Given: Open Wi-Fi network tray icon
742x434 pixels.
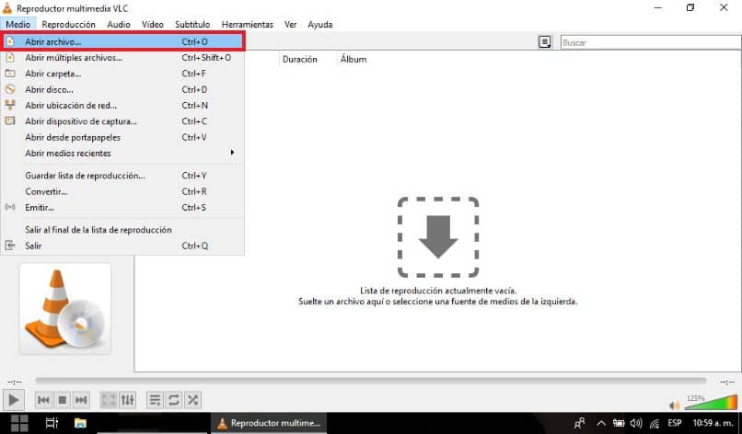Looking at the screenshot, I should 655,423.
